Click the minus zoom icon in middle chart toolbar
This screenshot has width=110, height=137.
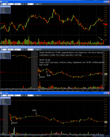[26, 50]
